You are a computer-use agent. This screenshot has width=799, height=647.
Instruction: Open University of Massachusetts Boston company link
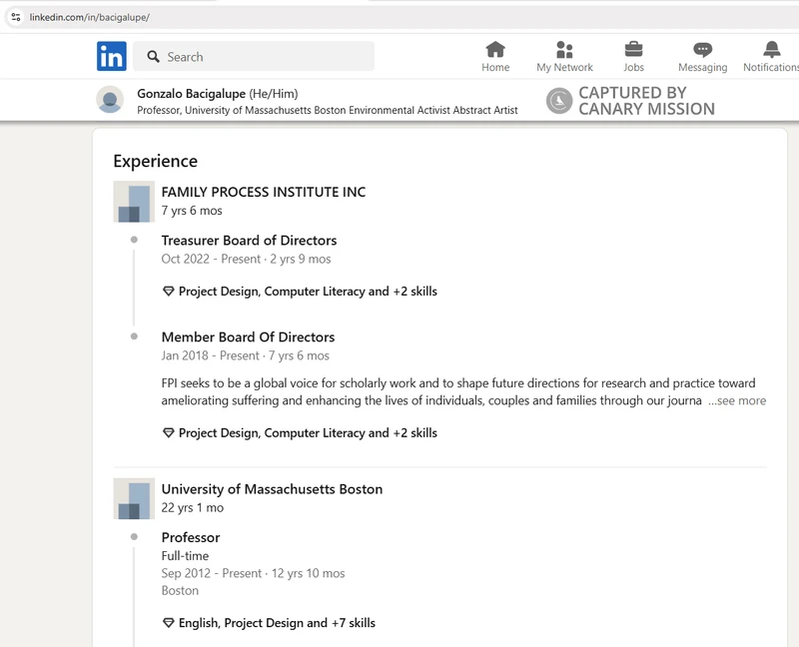[272, 489]
